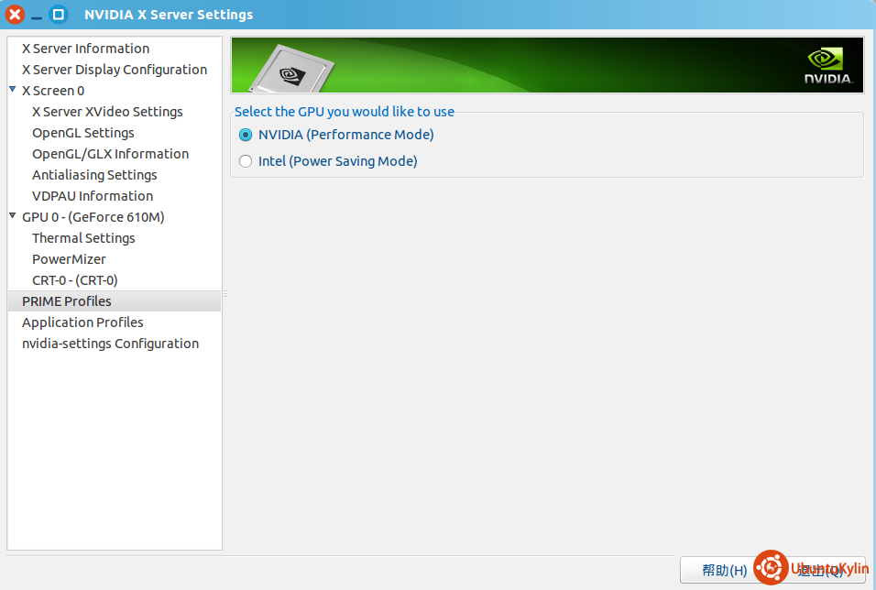Screen dimensions: 876x590
Task: Select GPU 0 - (GeForce 610M) entry
Action: pyautogui.click(x=93, y=217)
